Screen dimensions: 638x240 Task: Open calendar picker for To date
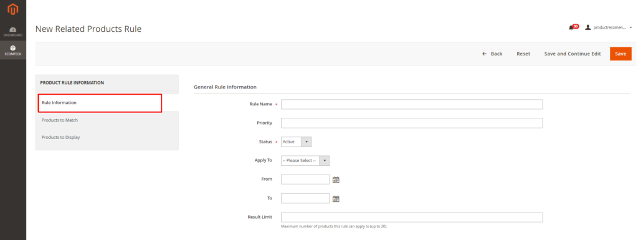pyautogui.click(x=336, y=198)
